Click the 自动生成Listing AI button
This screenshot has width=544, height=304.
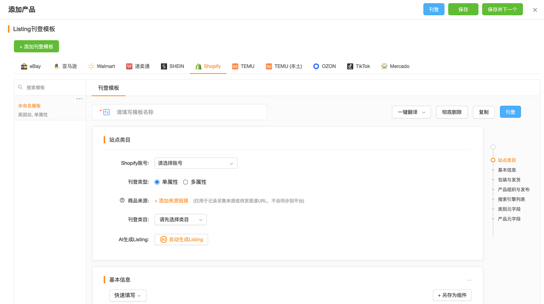(x=181, y=240)
